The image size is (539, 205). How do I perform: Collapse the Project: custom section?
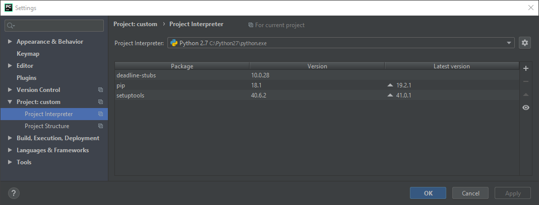[x=10, y=102]
